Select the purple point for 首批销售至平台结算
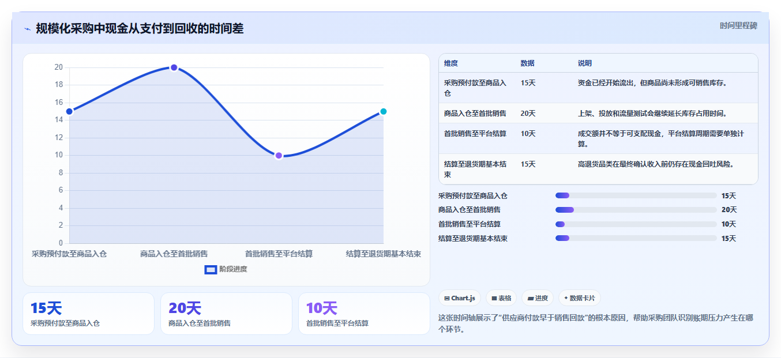The image size is (781, 358). click(x=279, y=156)
